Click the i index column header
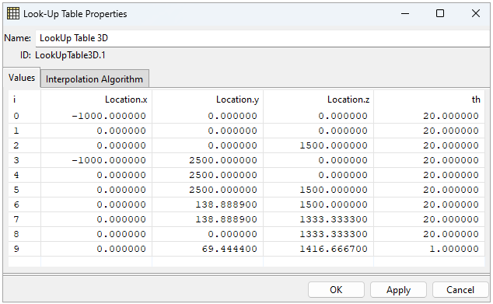The height and width of the screenshot is (304, 493). pos(25,100)
